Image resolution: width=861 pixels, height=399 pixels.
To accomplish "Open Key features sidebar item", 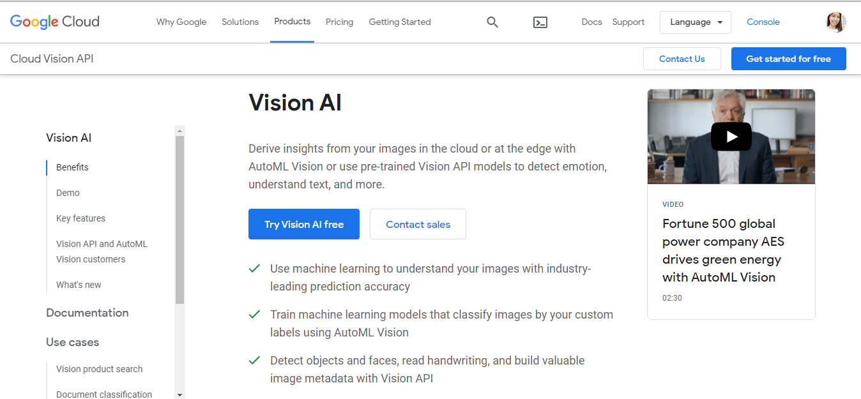I will (x=81, y=218).
